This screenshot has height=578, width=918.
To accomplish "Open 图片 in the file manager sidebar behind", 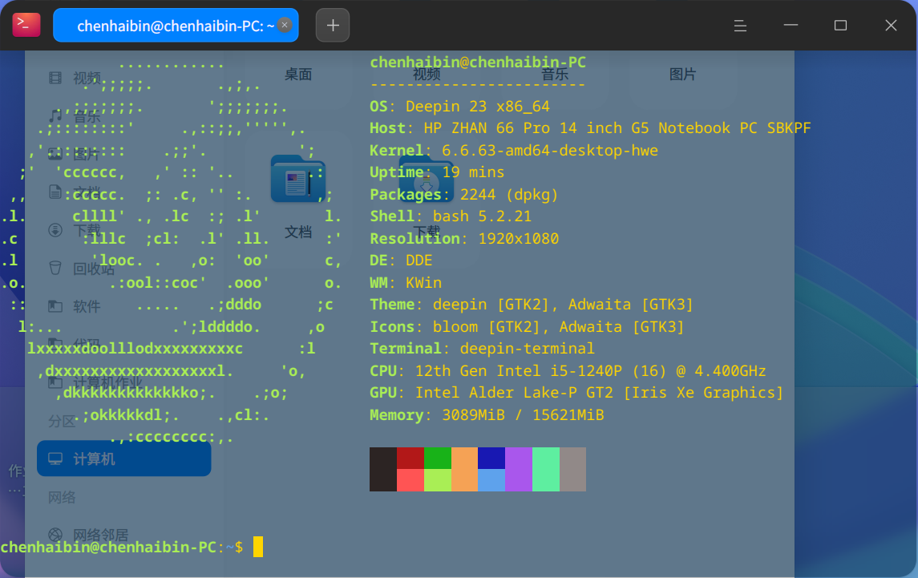I will [x=75, y=154].
